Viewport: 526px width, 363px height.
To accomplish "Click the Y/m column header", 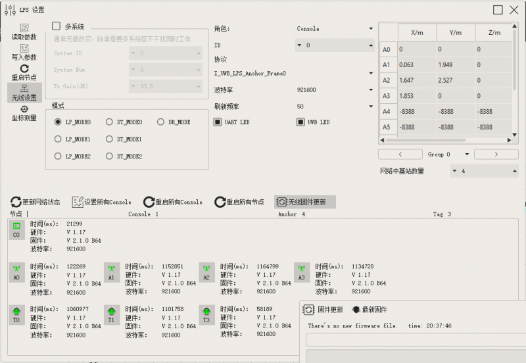I will click(456, 32).
